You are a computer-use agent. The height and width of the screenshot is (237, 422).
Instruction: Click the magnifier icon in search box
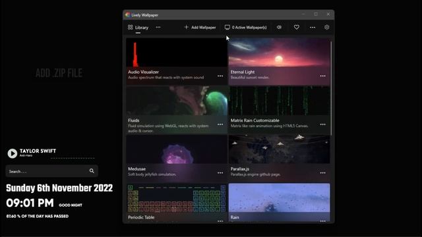coord(92,171)
